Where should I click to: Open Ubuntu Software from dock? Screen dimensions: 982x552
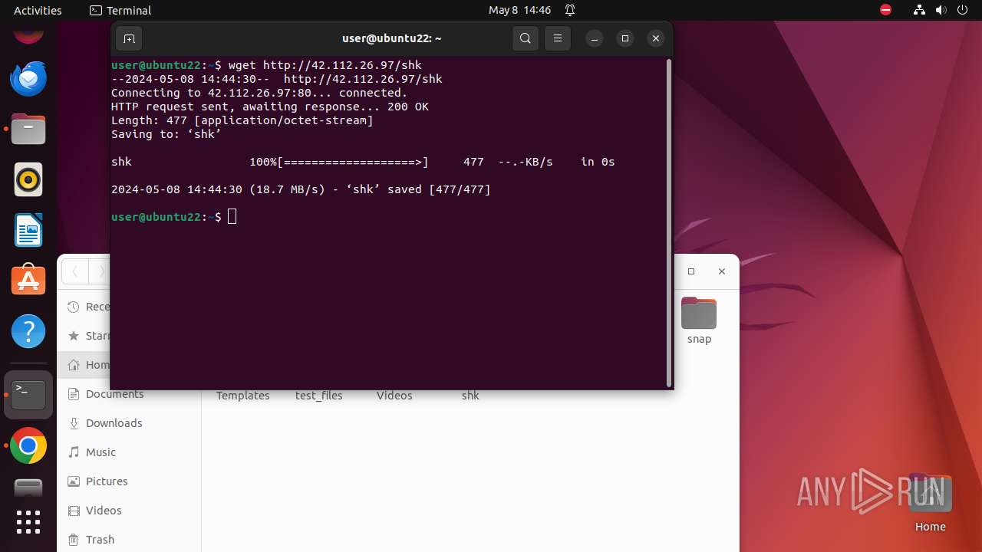[28, 281]
